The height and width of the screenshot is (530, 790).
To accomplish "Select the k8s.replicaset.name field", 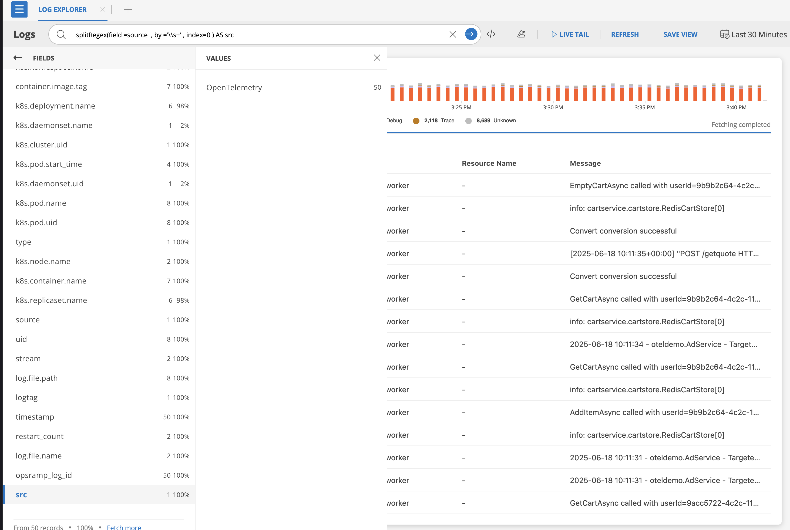I will (x=99, y=300).
